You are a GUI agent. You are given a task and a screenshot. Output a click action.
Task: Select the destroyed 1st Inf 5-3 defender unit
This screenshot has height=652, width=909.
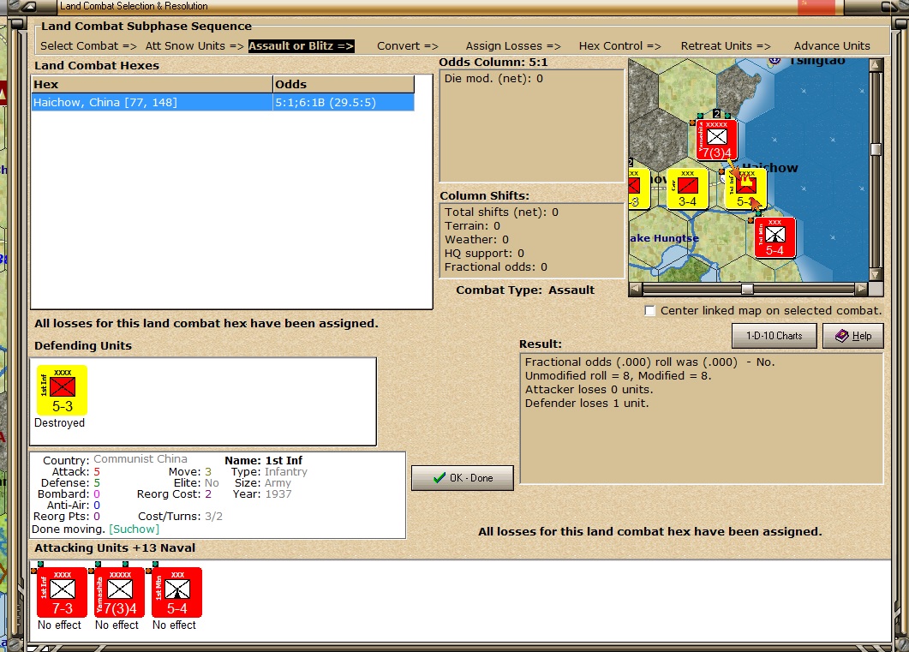[x=62, y=390]
